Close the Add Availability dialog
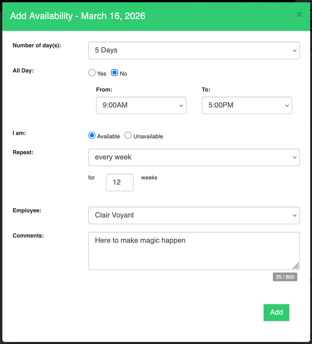 pos(299,15)
